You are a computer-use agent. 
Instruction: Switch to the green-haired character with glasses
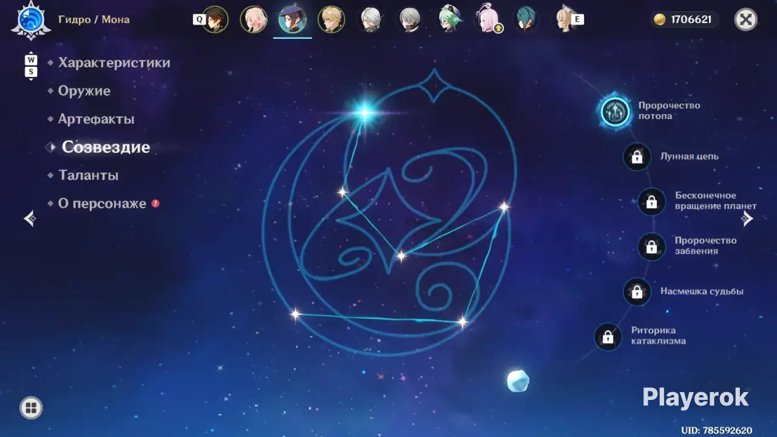pyautogui.click(x=449, y=19)
